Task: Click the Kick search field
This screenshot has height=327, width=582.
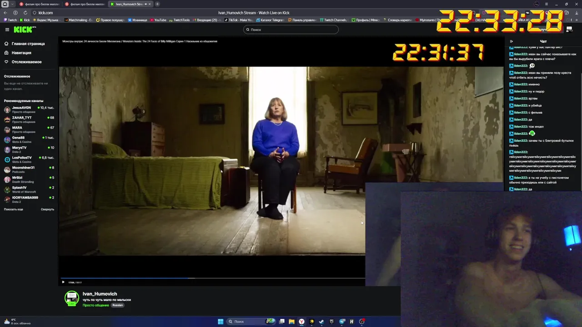Action: click(291, 30)
